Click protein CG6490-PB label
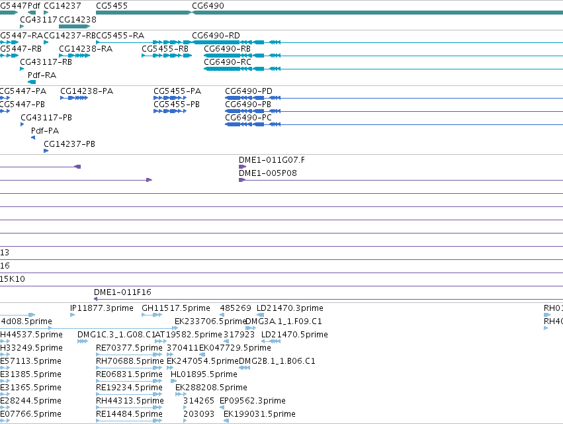 tap(248, 105)
